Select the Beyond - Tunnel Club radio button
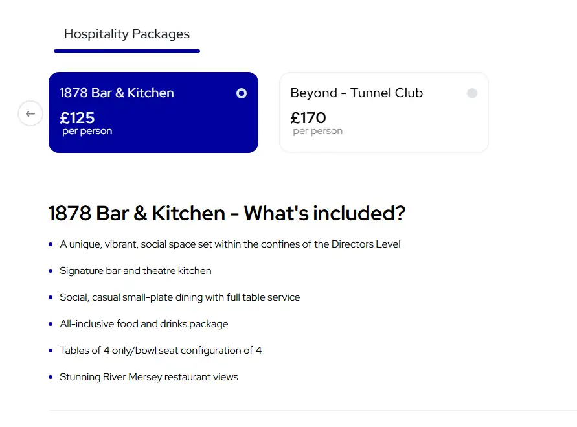This screenshot has width=577, height=427. (x=472, y=93)
